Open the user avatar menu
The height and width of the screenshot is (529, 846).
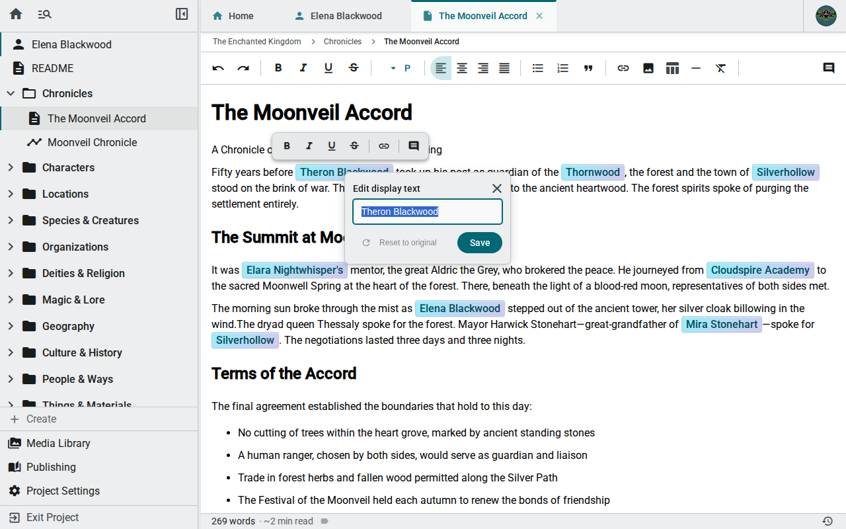pyautogui.click(x=826, y=16)
